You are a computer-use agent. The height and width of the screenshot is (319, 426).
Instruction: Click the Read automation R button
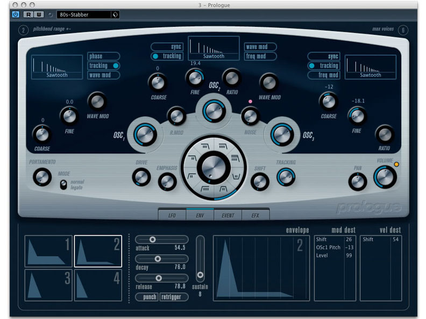(29, 15)
